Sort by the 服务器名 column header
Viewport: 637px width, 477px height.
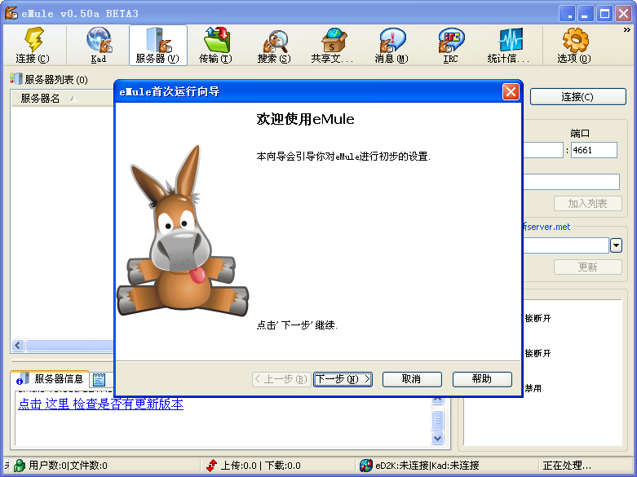(62, 99)
